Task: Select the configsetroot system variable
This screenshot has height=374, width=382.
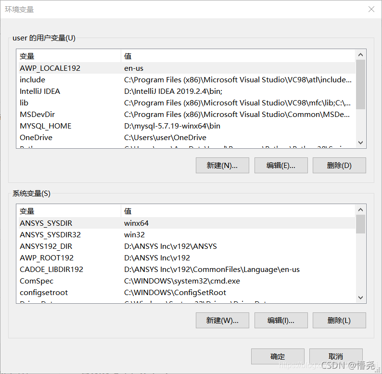Action: coord(187,292)
